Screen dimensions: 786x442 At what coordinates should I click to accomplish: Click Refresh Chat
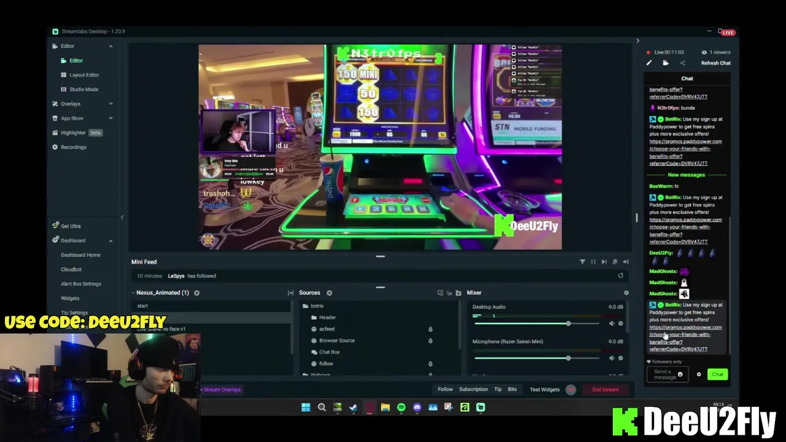click(x=716, y=63)
